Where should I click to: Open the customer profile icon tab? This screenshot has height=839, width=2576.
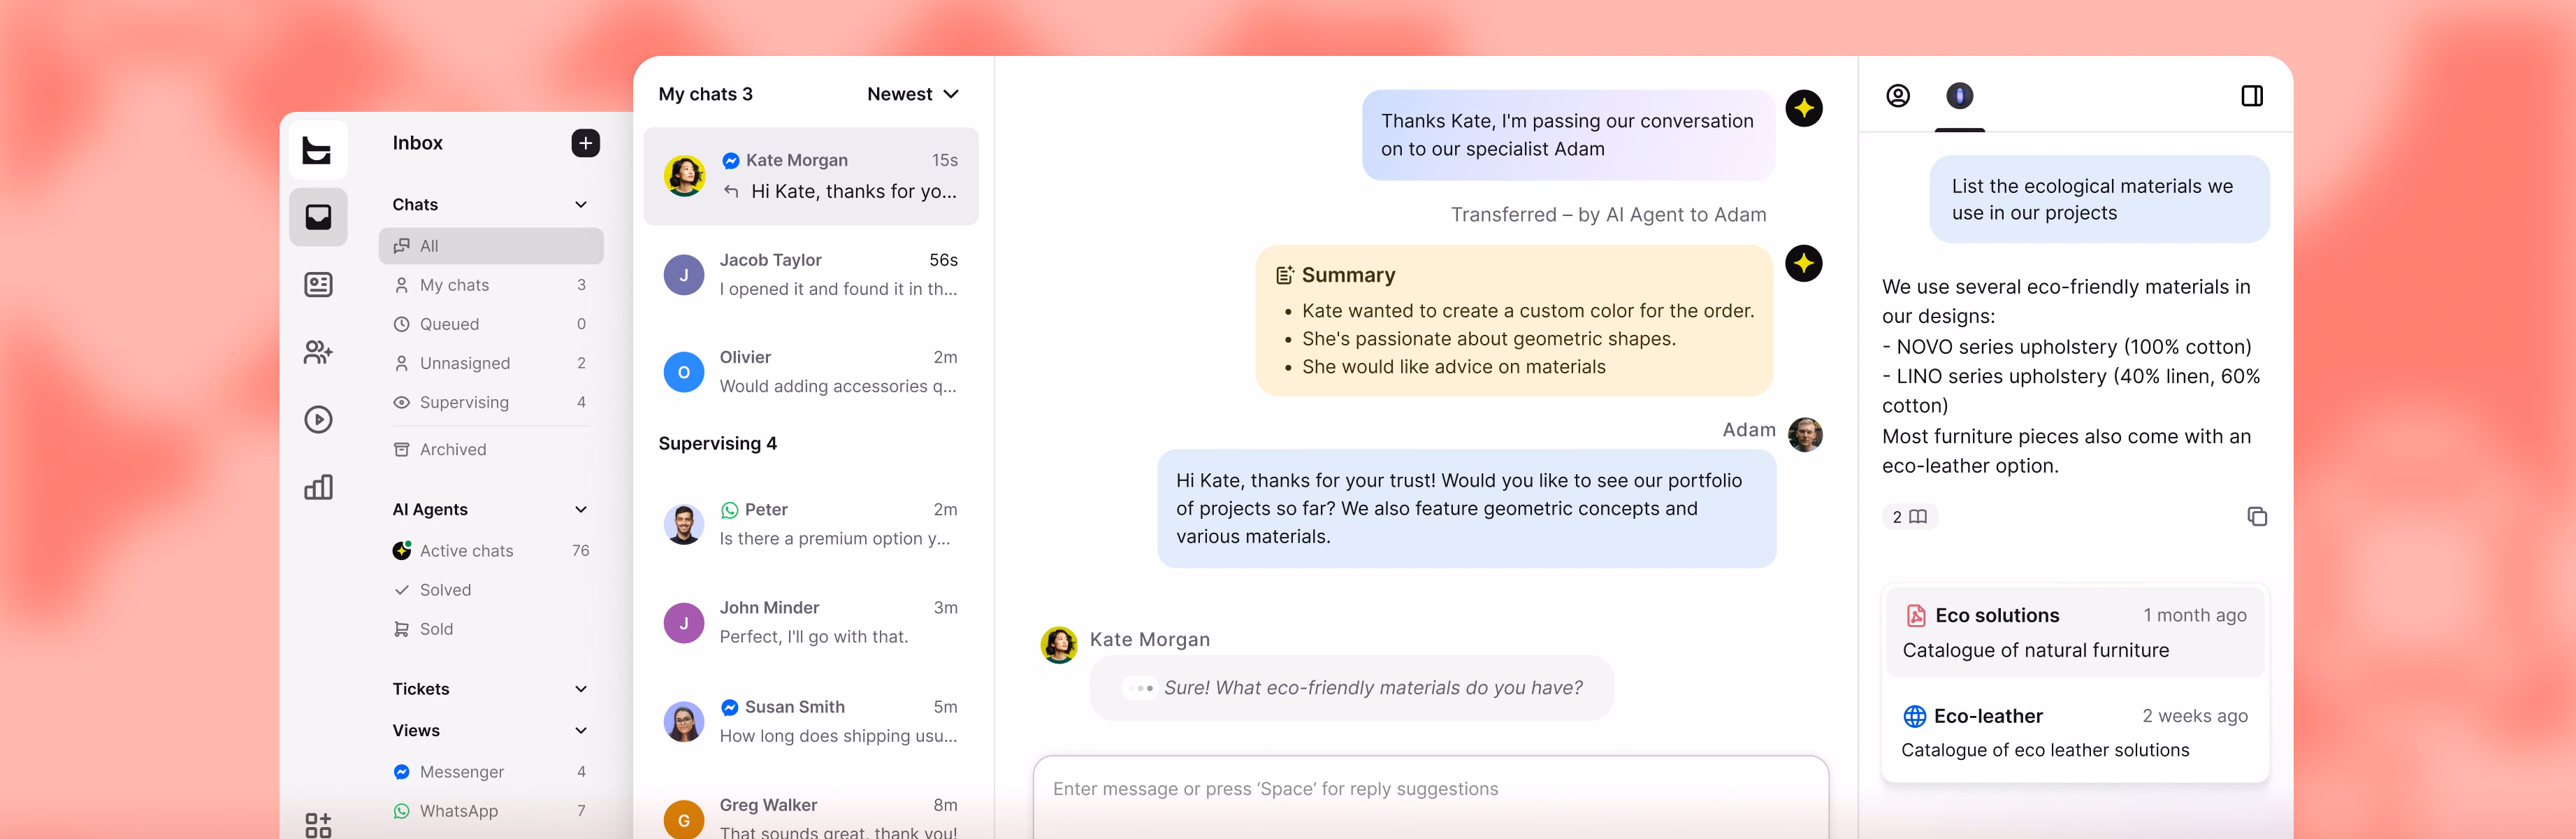coord(1898,96)
